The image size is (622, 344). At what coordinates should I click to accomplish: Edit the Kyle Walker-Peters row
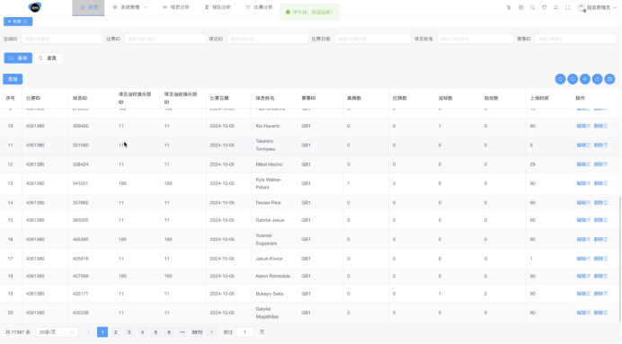583,183
